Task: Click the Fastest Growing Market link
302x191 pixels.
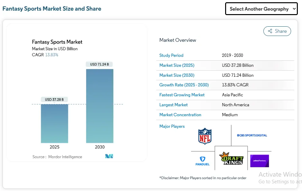Action: (182, 95)
